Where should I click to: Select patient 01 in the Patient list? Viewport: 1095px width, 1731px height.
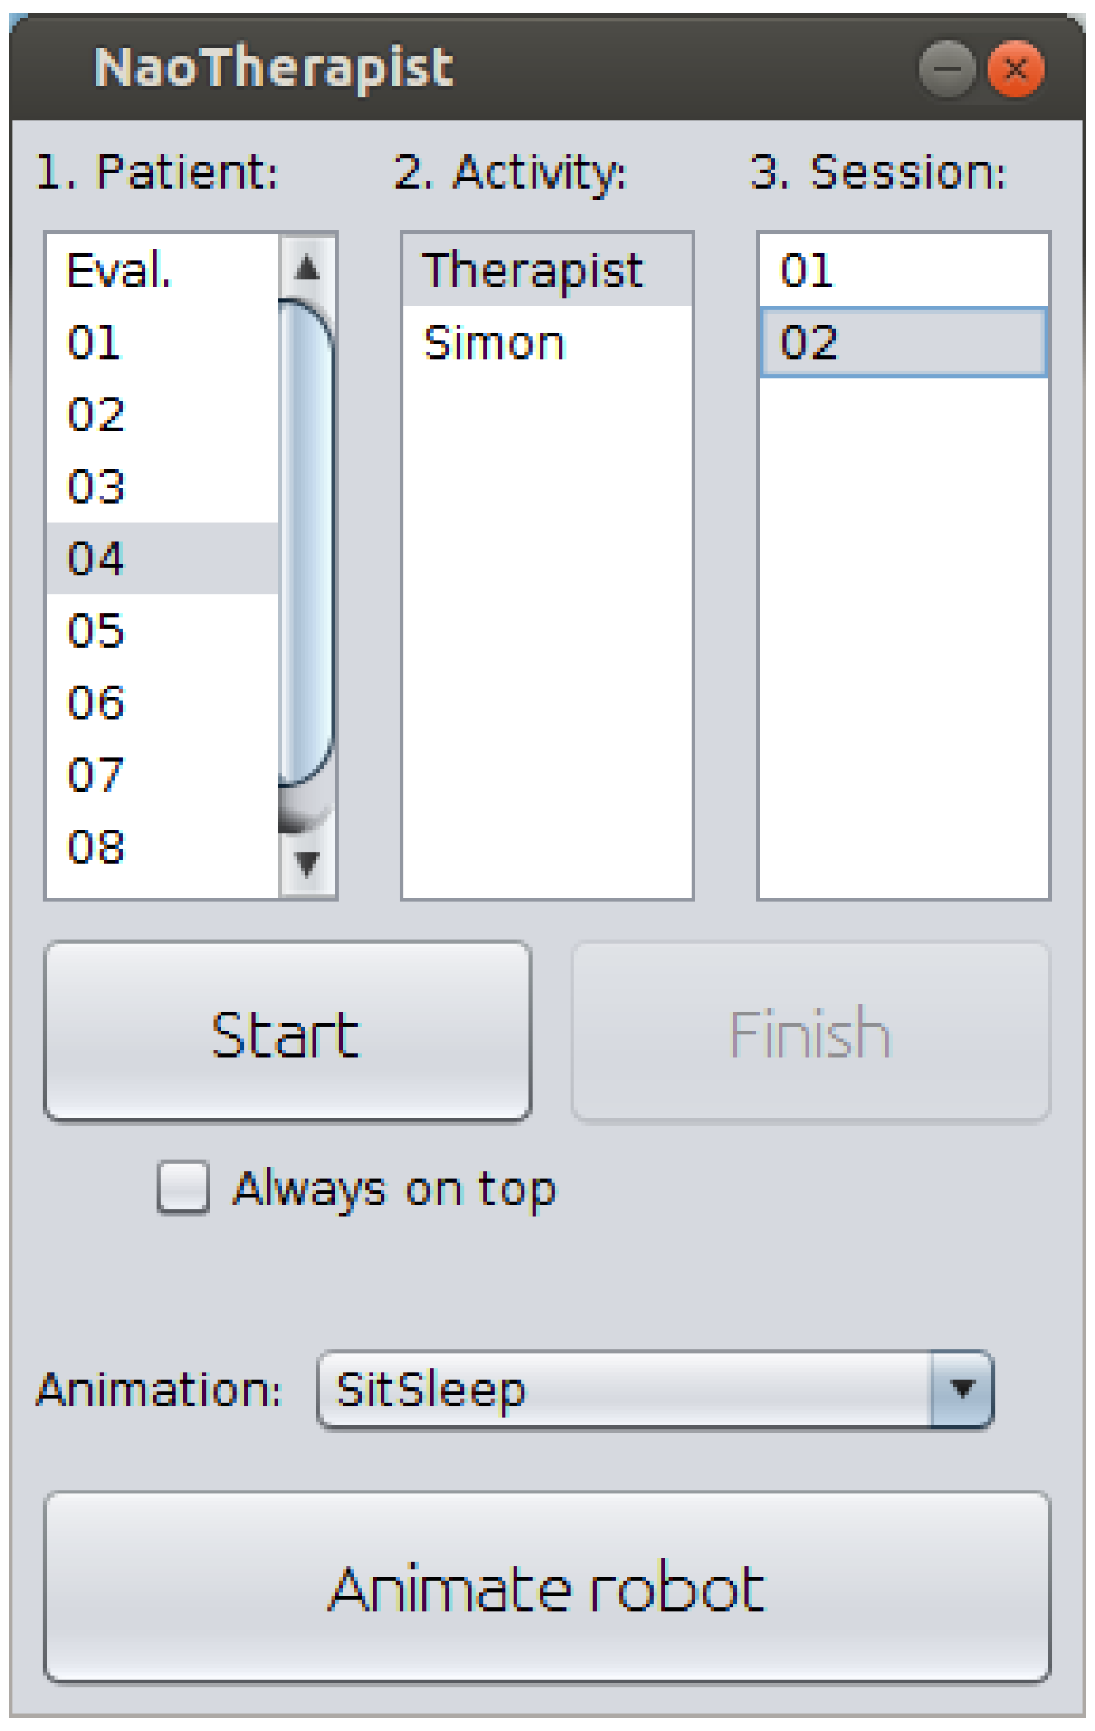tap(162, 341)
